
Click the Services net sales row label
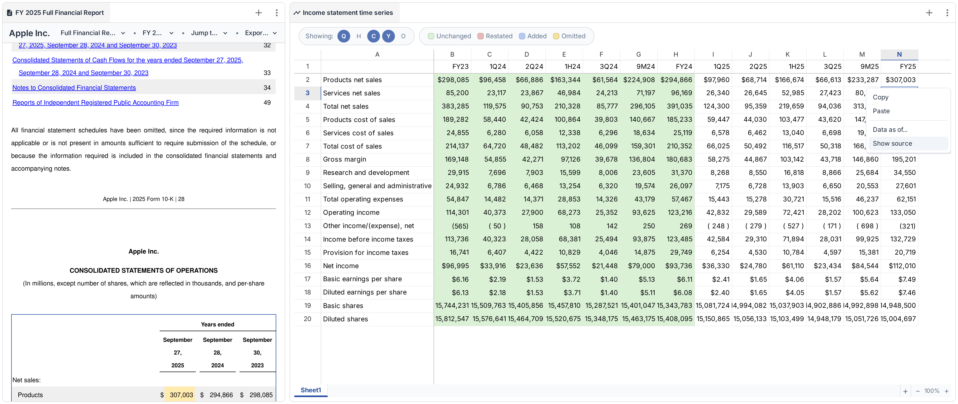[x=352, y=93]
